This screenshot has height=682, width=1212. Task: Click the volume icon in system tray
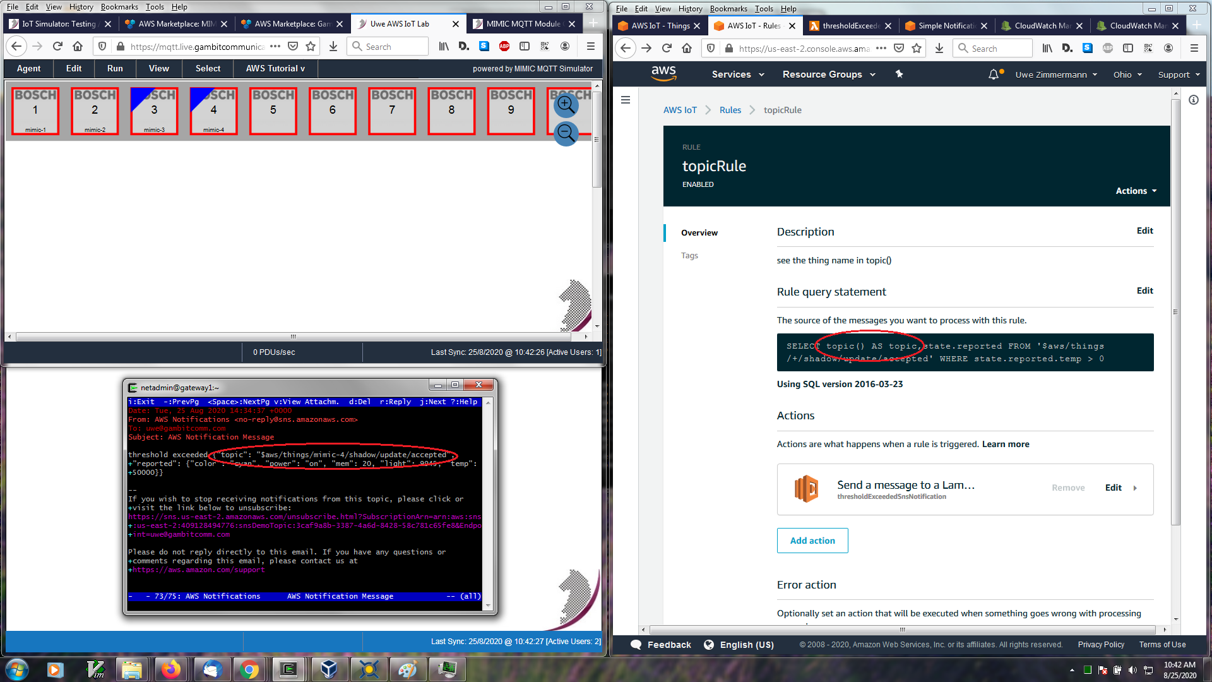pos(1132,670)
